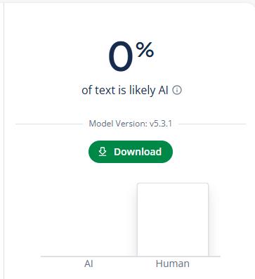Click the download arrow icon inside the button
The width and height of the screenshot is (255, 279).
[103, 152]
